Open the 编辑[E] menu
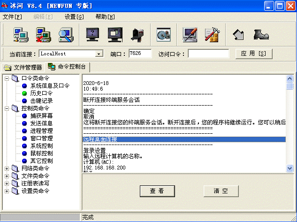The height and width of the screenshot is (222, 297). coord(43,17)
